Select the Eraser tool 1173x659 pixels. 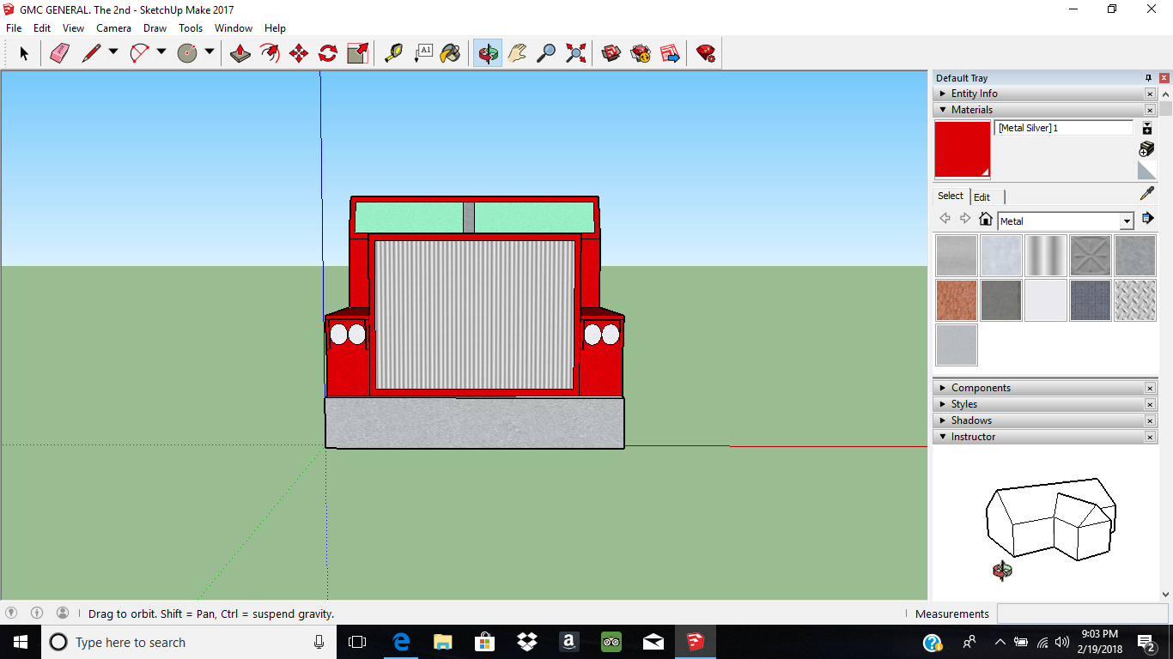59,53
